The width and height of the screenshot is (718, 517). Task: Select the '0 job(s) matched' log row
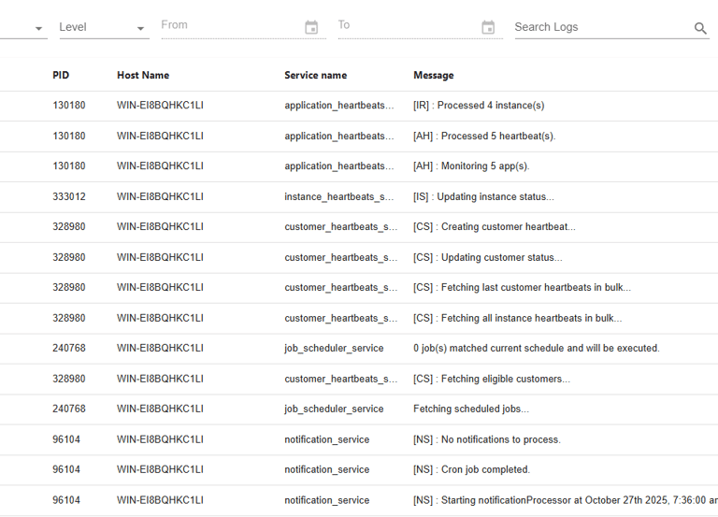coord(536,348)
